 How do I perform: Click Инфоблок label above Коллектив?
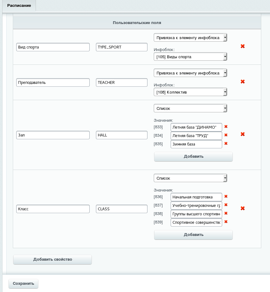click(x=164, y=85)
